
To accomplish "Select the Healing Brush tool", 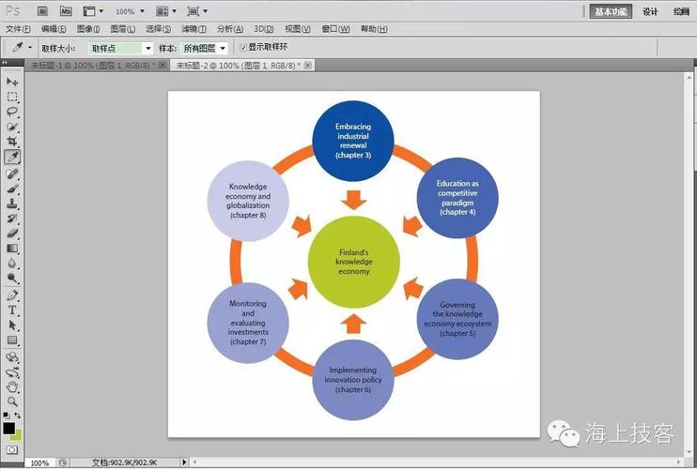I will (12, 174).
